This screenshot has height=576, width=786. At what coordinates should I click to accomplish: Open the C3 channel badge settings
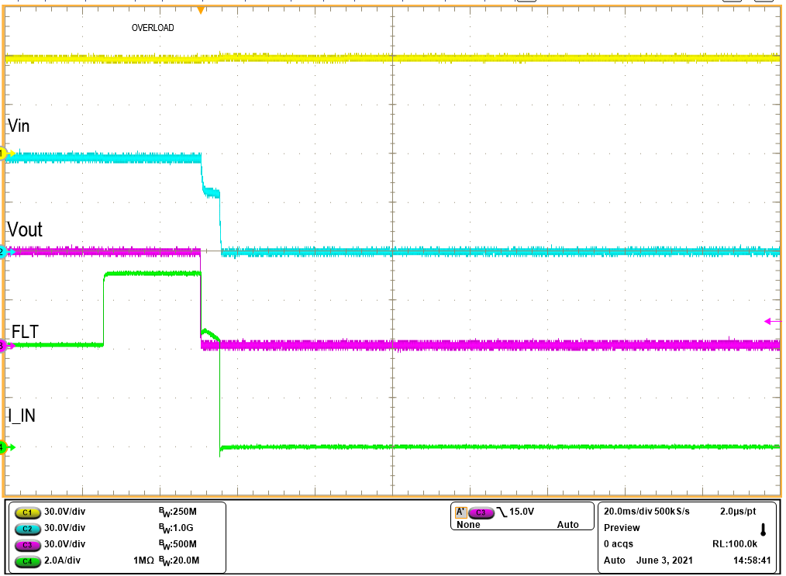point(28,545)
